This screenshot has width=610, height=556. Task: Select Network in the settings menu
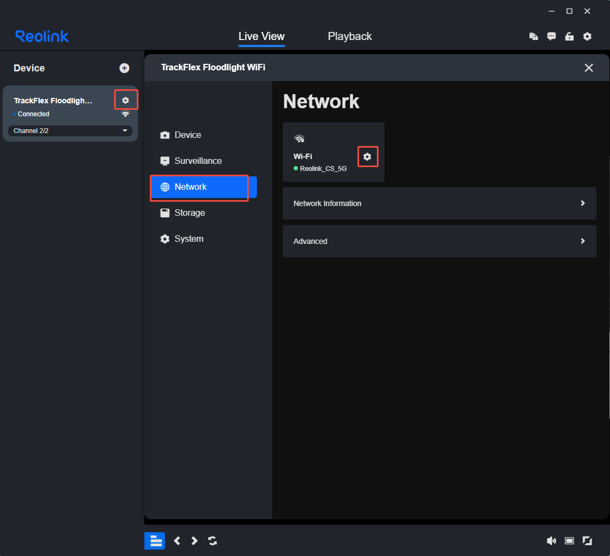pyautogui.click(x=203, y=187)
